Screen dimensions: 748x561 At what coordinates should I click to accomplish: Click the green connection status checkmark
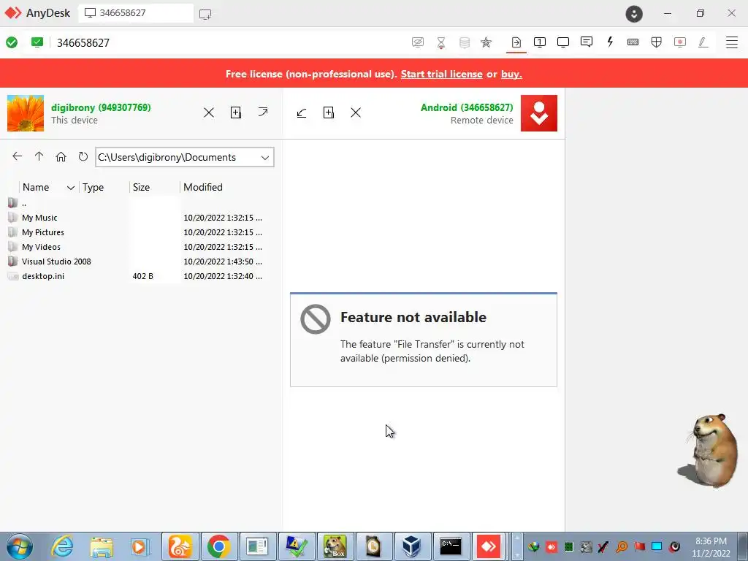pyautogui.click(x=12, y=42)
